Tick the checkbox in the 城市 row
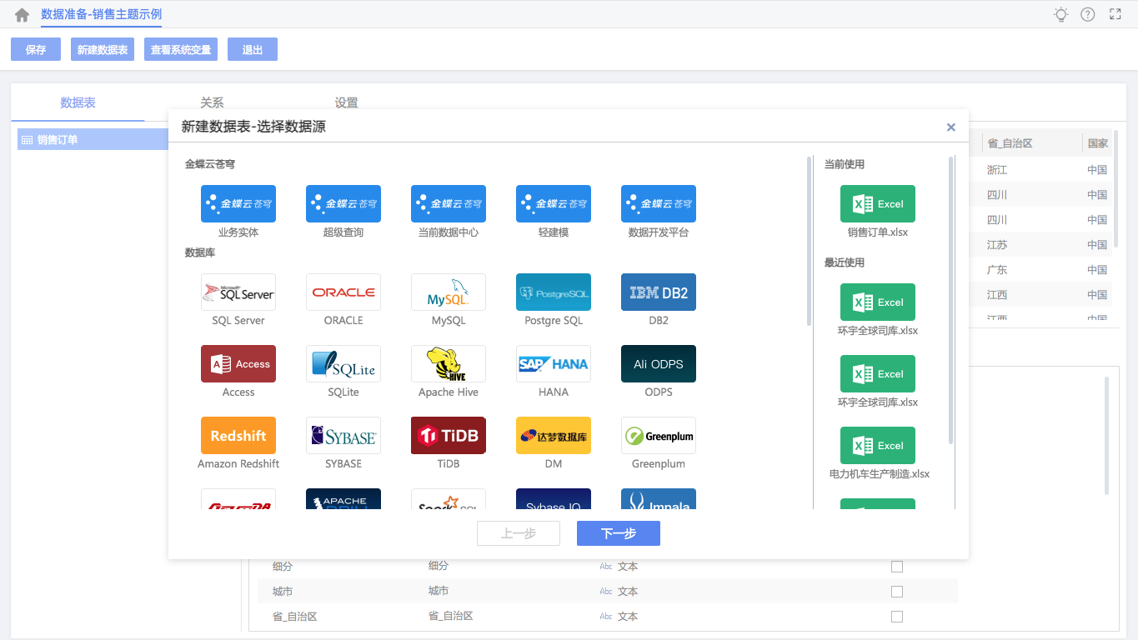Screen dimensions: 1138x640 tap(897, 592)
